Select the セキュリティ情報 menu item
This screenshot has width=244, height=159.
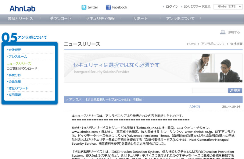100,19
